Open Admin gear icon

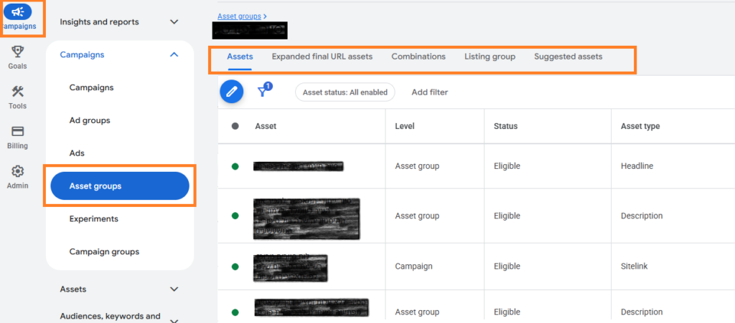click(18, 172)
